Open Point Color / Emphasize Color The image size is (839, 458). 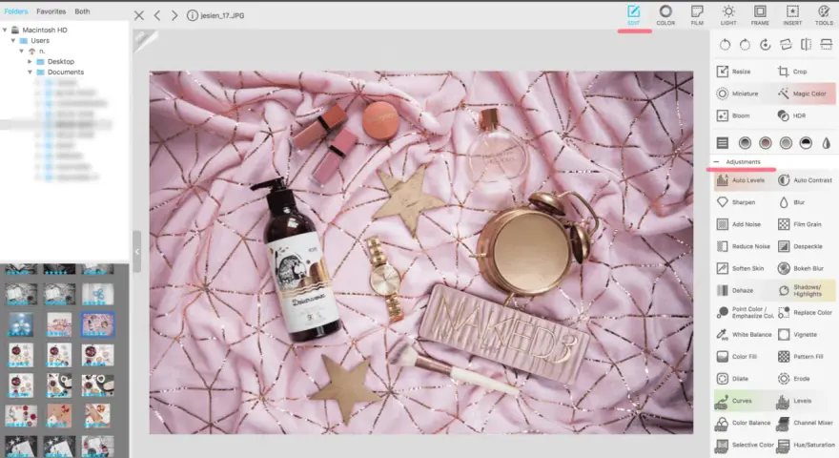(x=745, y=312)
